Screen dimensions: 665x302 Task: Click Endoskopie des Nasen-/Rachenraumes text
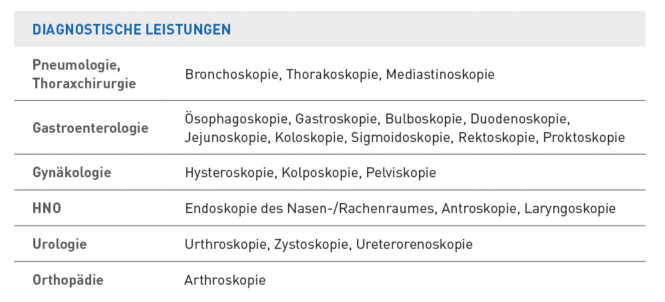click(309, 209)
